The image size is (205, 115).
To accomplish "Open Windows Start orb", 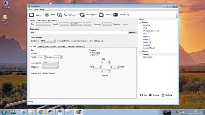I will coord(4,112).
